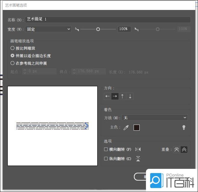Enable 纵向翻转 checkbox
The height and width of the screenshot is (192, 198).
tap(106, 159)
